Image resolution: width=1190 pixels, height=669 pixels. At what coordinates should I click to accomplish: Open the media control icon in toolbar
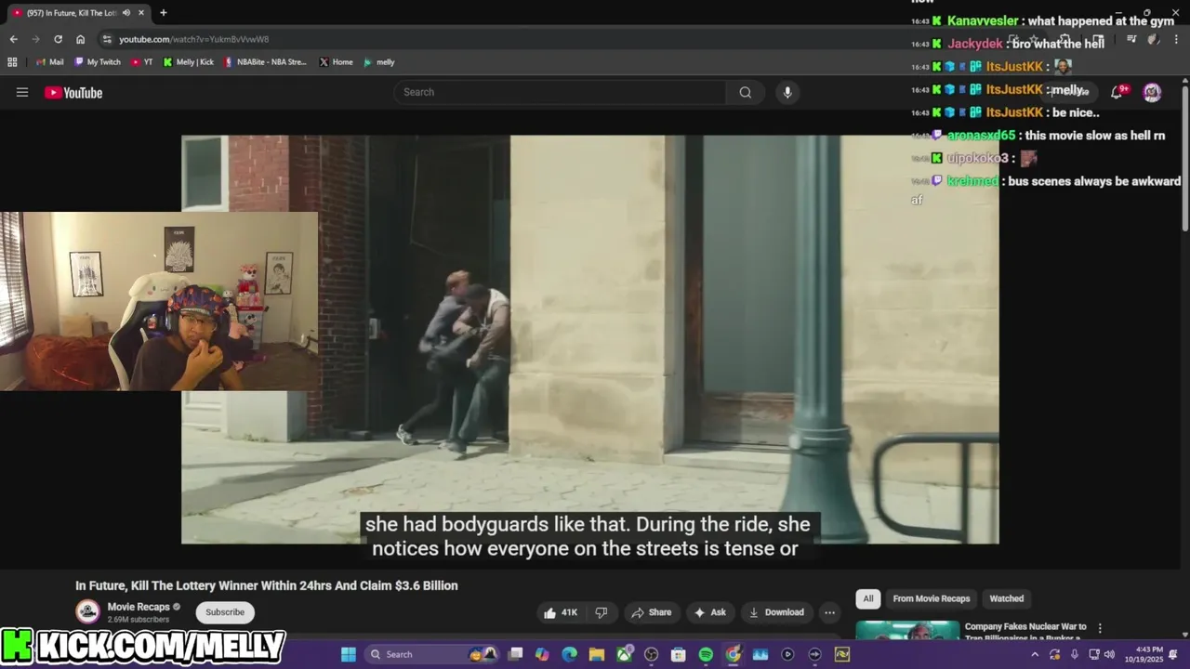coord(1131,39)
